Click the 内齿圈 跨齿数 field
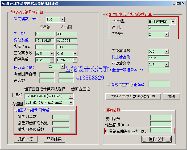The image size is (187, 150). point(66,81)
